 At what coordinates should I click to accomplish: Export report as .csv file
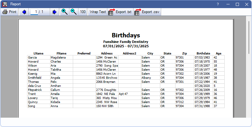pyautogui.click(x=146, y=12)
